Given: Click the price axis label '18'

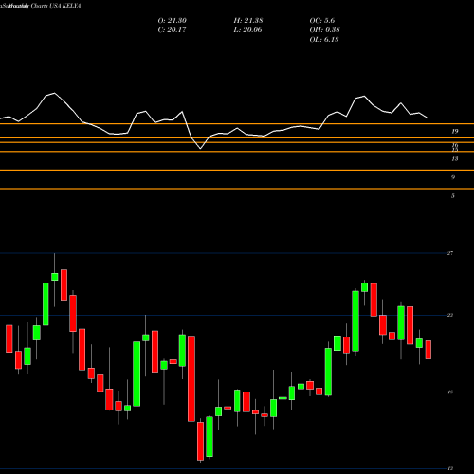Looking at the screenshot, I should [x=450, y=392].
